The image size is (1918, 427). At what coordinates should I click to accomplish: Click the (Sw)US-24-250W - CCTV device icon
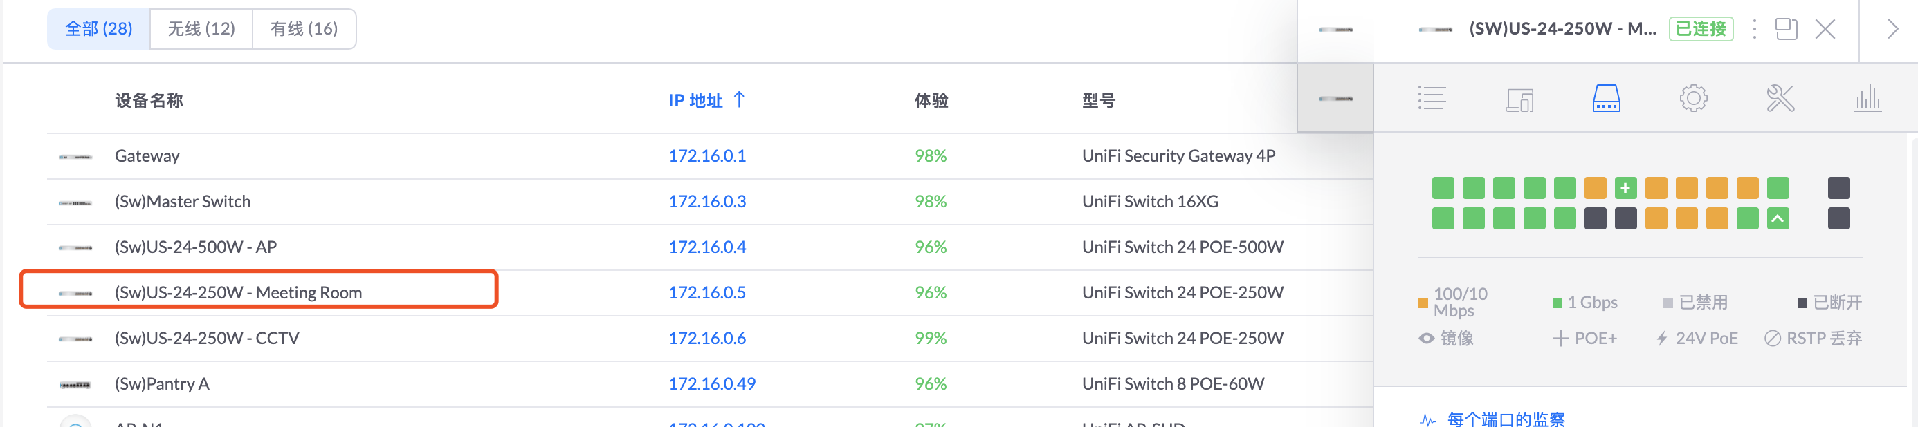(75, 339)
